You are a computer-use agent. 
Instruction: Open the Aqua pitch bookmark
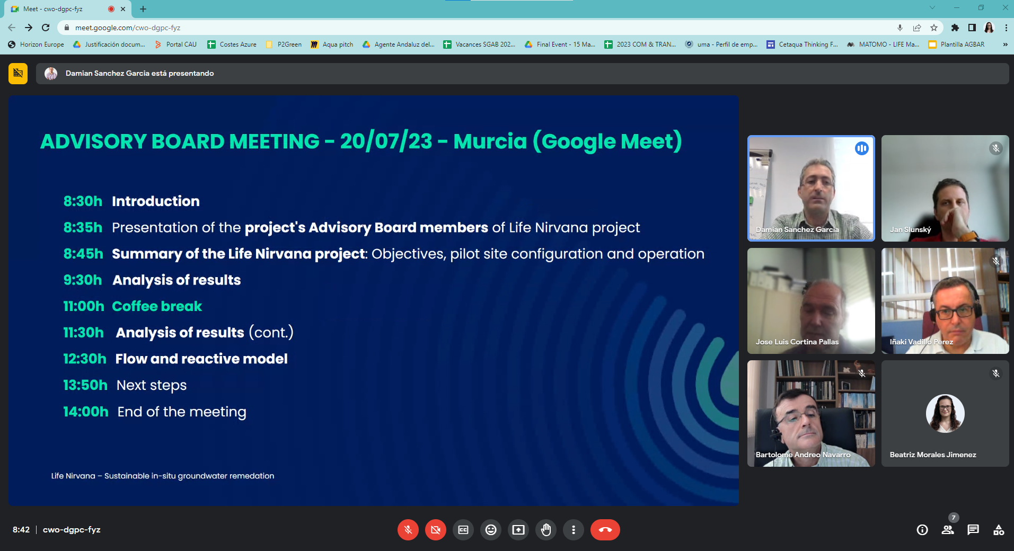332,45
